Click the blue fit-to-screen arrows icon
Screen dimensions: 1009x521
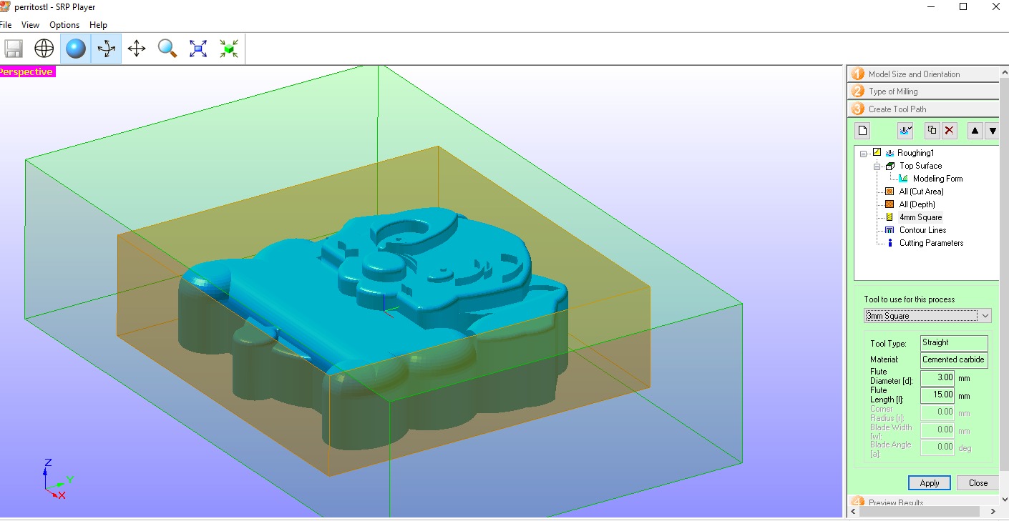(x=198, y=49)
